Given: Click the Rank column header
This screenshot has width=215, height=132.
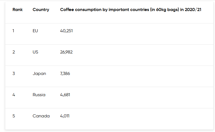Looking at the screenshot, I should click(18, 10).
